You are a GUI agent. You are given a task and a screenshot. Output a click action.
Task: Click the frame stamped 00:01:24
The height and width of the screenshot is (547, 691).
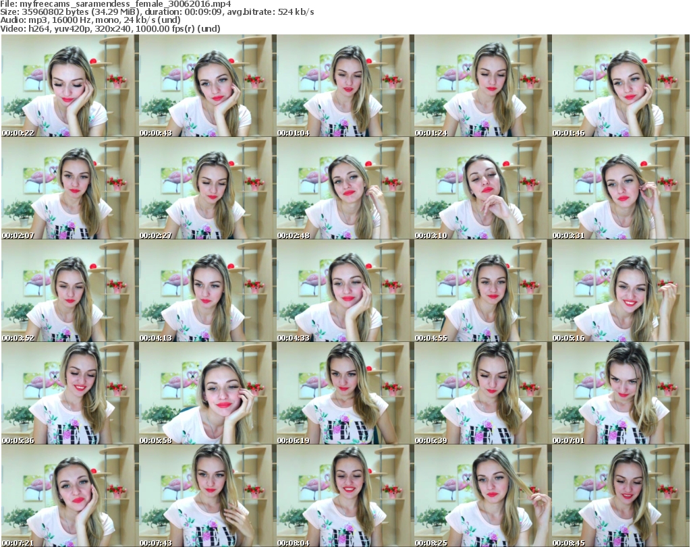[482, 86]
